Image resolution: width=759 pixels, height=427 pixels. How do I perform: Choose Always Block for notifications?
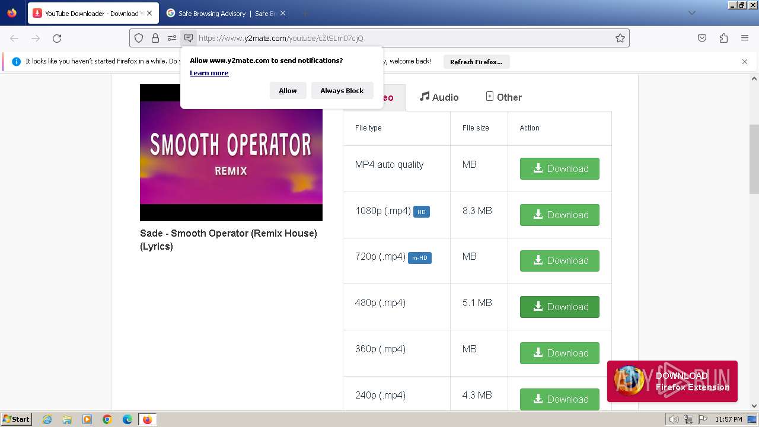342,91
